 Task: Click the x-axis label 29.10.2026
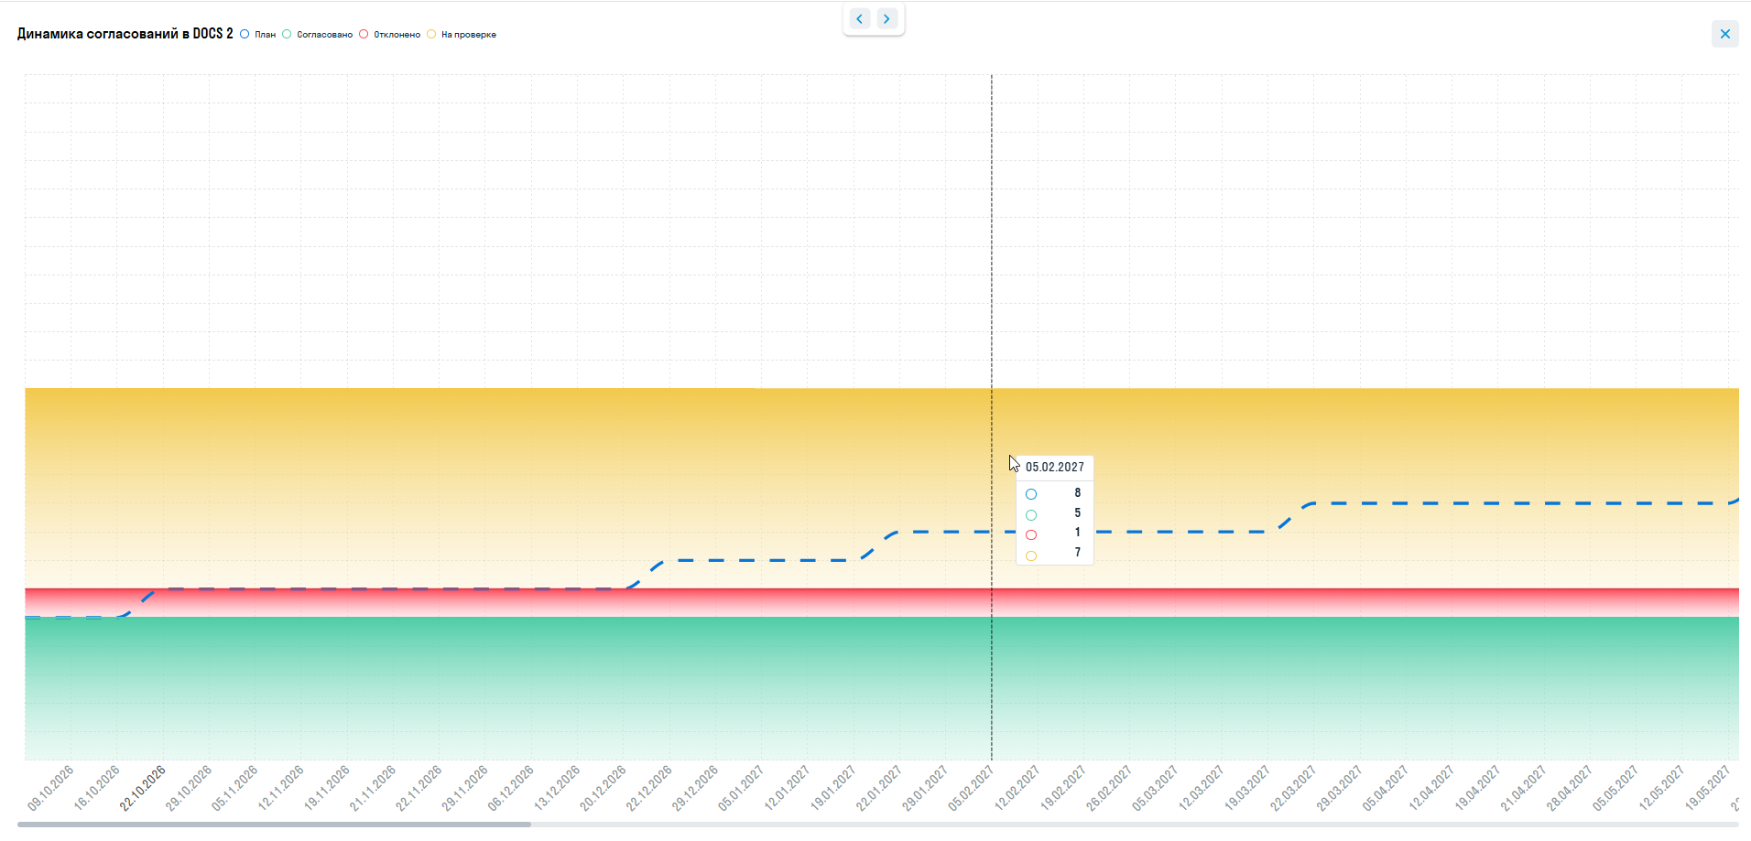[188, 788]
